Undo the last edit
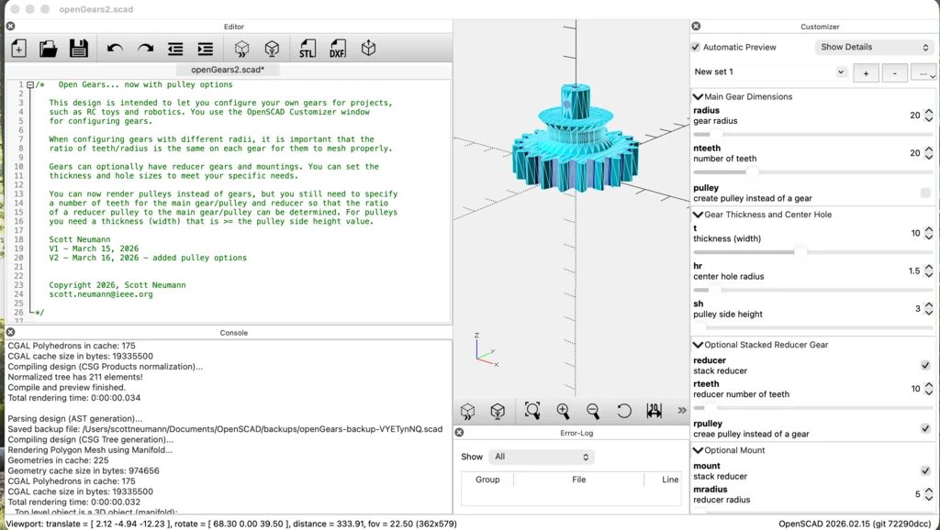The height and width of the screenshot is (530, 940). pyautogui.click(x=117, y=49)
